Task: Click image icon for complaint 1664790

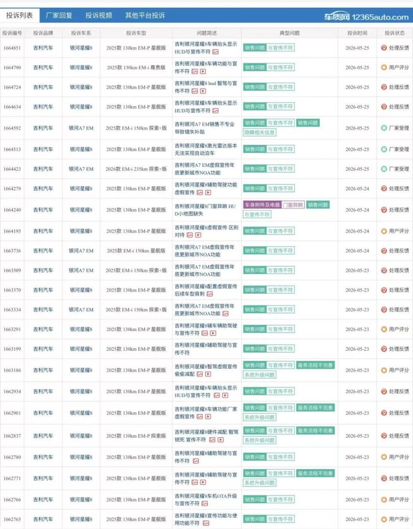Action: [194, 72]
